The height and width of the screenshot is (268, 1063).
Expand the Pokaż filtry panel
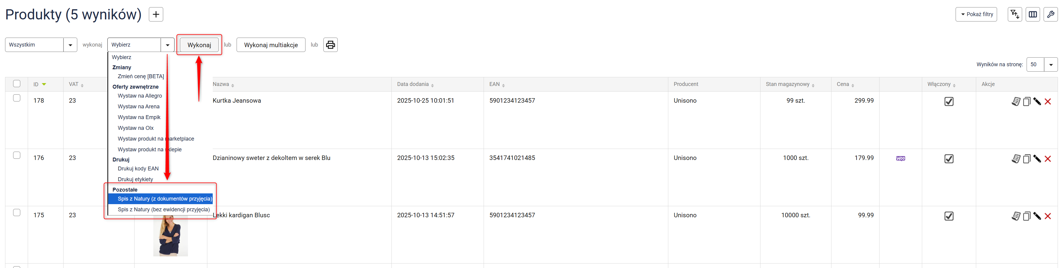tap(976, 14)
